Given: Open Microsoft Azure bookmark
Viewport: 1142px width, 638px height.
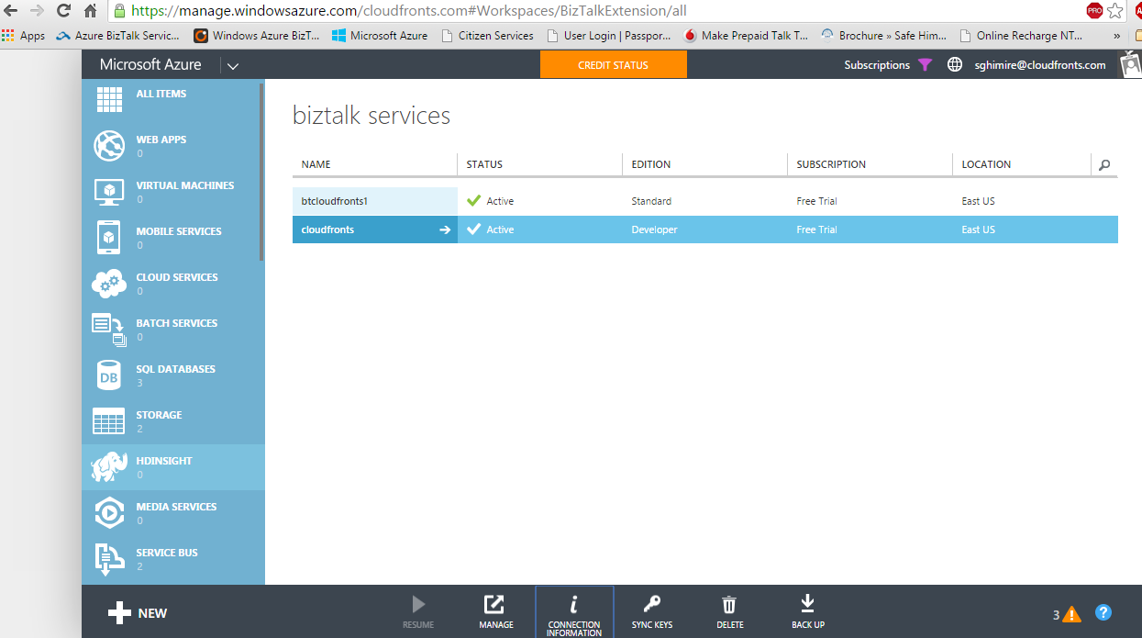Looking at the screenshot, I should coord(380,36).
